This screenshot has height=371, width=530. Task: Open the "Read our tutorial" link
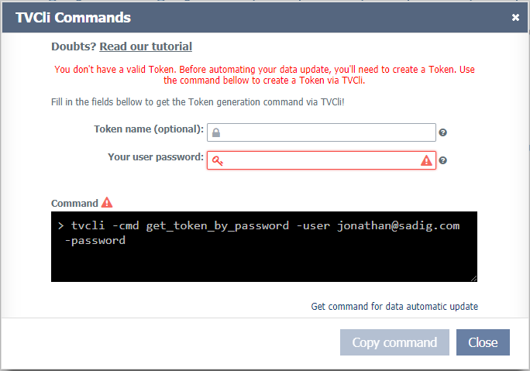(146, 46)
